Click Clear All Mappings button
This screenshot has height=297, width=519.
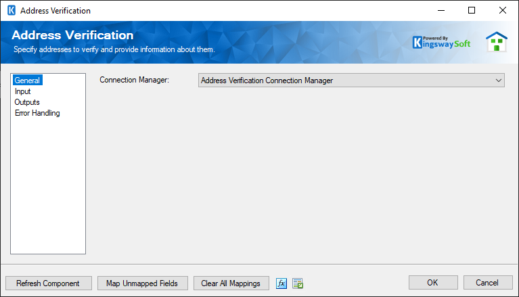coord(231,283)
